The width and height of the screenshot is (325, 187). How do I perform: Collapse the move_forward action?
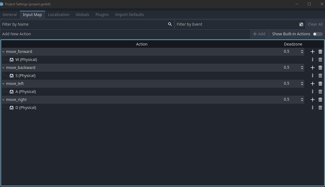click(3, 51)
